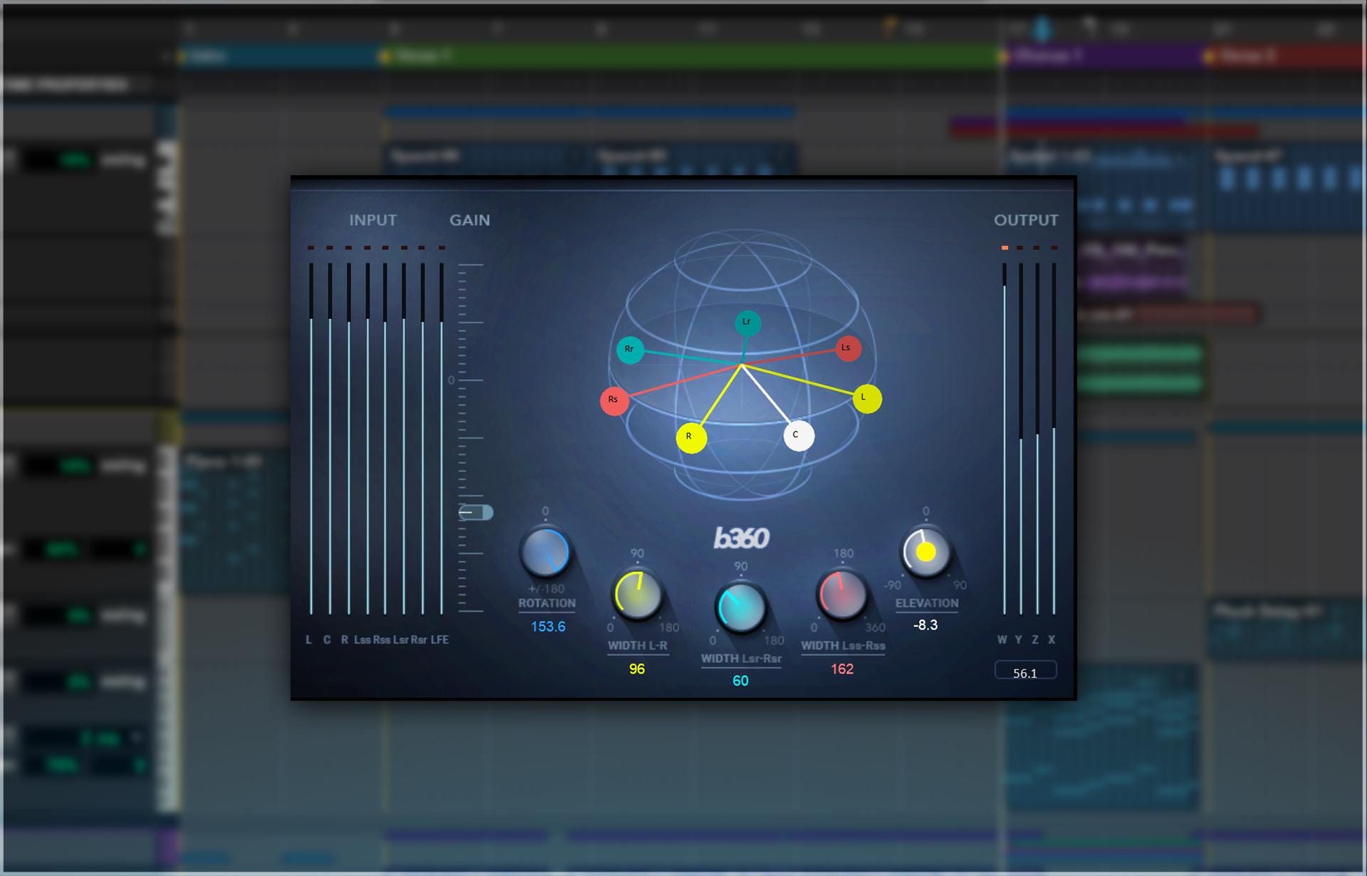Click the ELEVATION label
This screenshot has width=1367, height=876.
[x=926, y=603]
